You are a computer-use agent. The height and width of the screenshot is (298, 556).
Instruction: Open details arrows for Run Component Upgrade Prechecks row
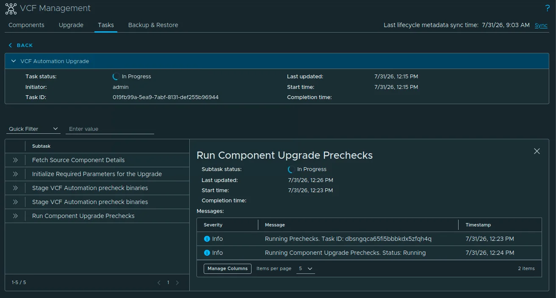15,216
